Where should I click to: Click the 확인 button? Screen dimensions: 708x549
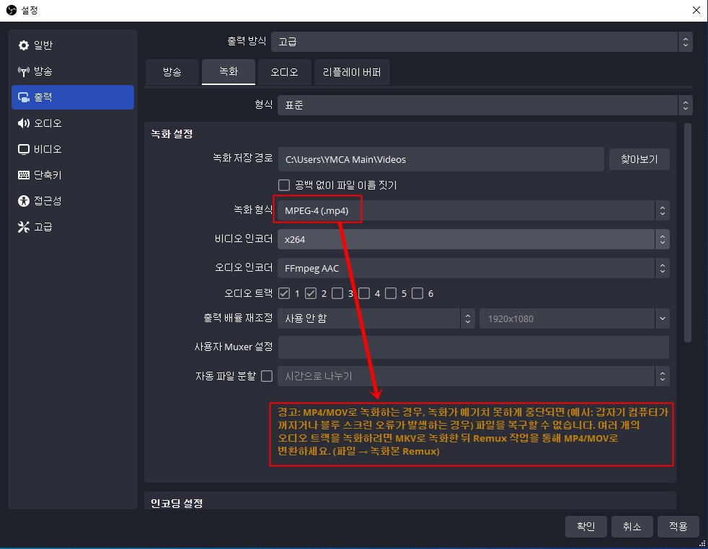pos(585,527)
